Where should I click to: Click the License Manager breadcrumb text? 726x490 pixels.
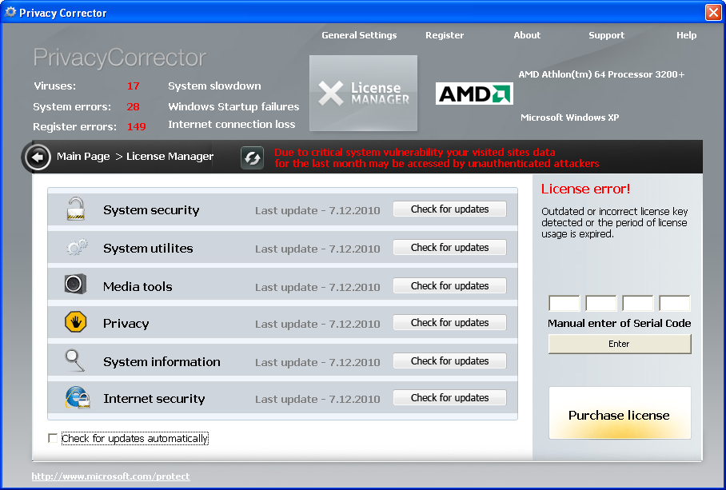(x=170, y=157)
